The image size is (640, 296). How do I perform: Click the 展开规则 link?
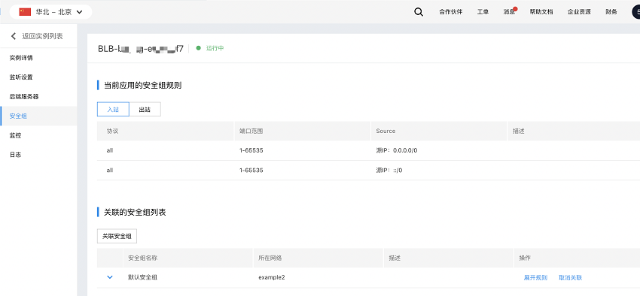click(535, 278)
